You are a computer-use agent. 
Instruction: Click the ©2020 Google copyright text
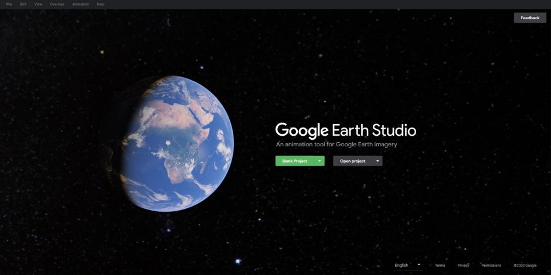pyautogui.click(x=525, y=266)
